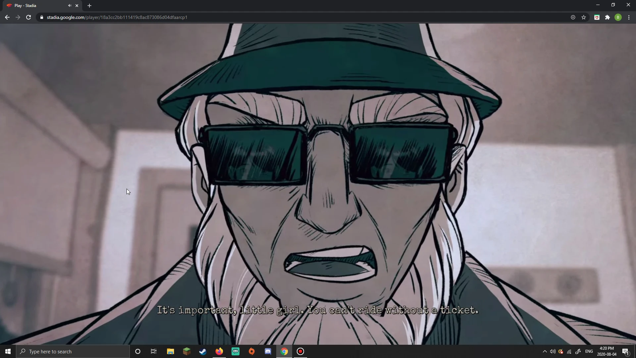Open a new browser tab

point(89,6)
